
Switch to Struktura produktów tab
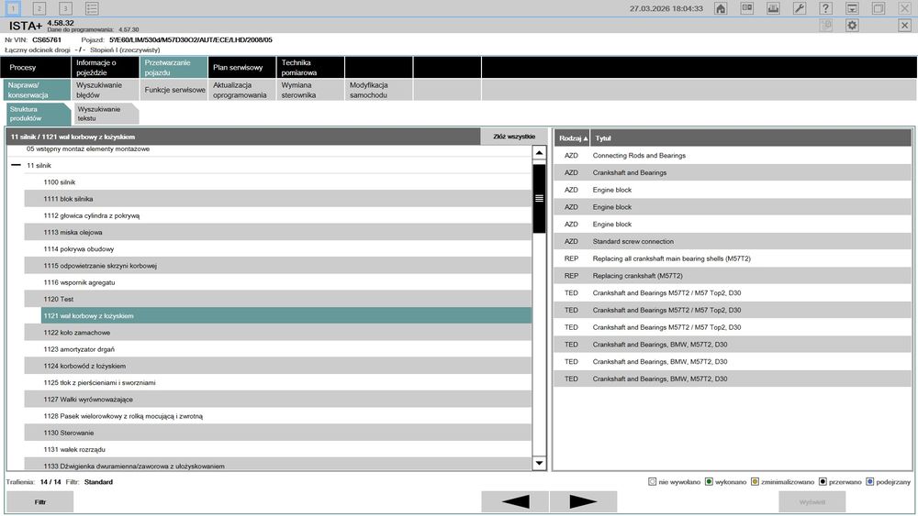pyautogui.click(x=38, y=114)
